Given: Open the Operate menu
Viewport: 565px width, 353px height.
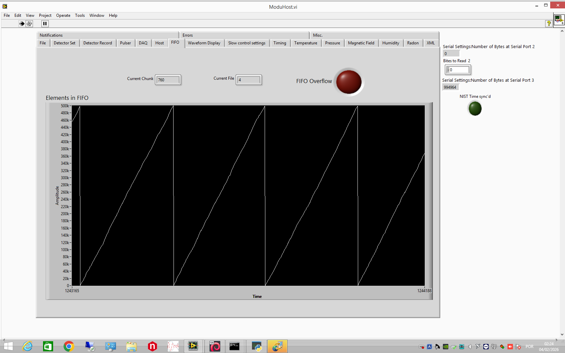Looking at the screenshot, I should [63, 15].
